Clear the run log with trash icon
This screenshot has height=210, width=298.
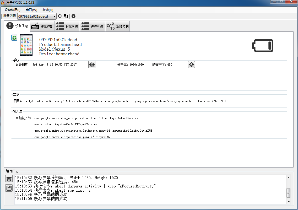pos(9,179)
